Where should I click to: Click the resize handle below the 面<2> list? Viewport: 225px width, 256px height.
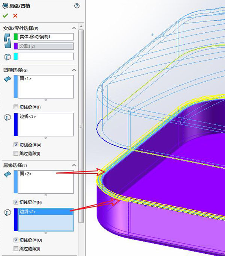[x=46, y=195]
